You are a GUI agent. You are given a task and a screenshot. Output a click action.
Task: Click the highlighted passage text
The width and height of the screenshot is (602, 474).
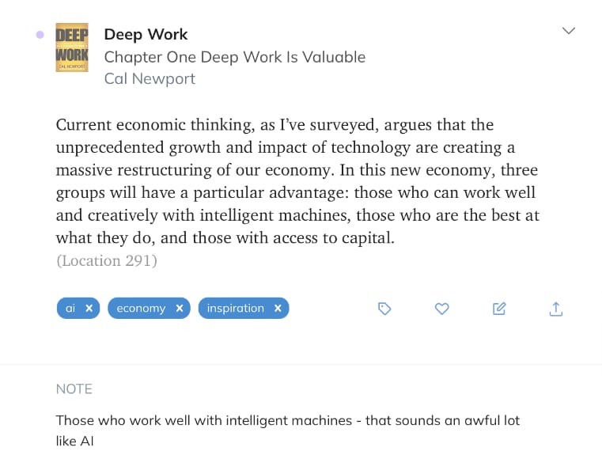(x=296, y=181)
